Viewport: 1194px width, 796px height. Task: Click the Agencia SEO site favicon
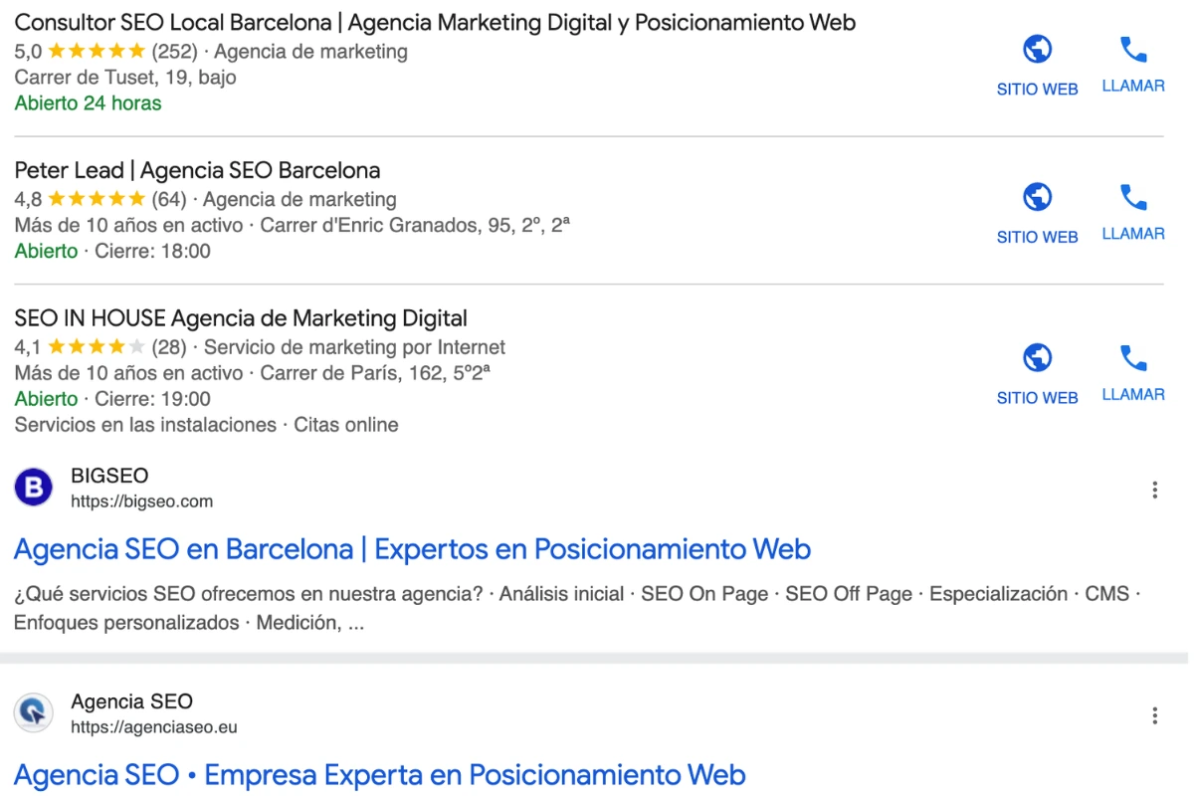point(33,713)
